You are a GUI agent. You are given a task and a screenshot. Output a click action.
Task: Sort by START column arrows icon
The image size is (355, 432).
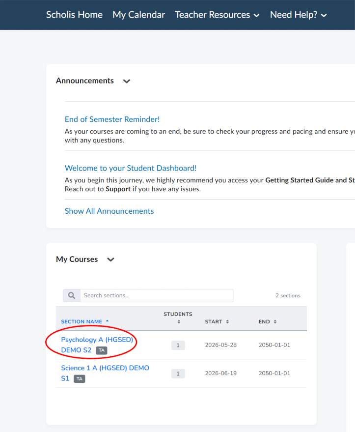pyautogui.click(x=227, y=322)
